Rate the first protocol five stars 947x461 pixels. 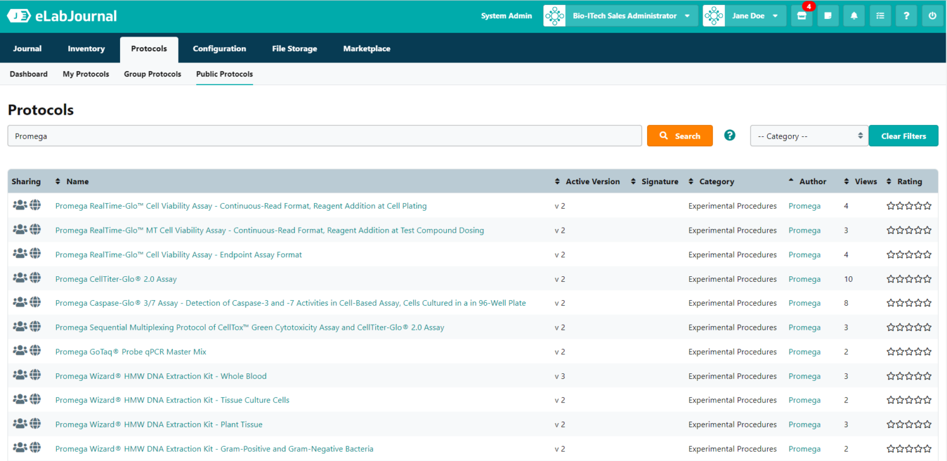click(x=927, y=206)
